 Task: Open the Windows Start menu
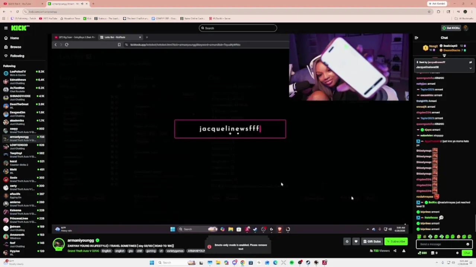click(152, 263)
